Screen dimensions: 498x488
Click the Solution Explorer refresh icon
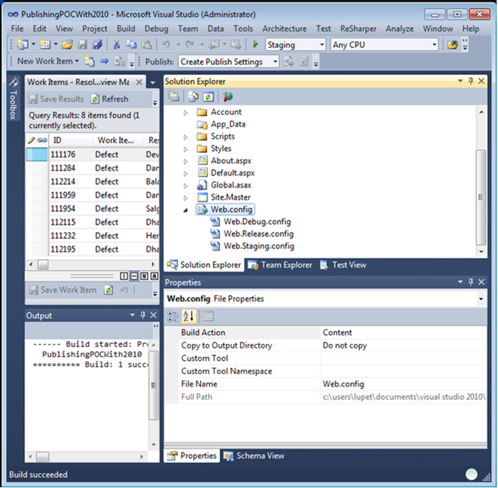click(x=208, y=97)
